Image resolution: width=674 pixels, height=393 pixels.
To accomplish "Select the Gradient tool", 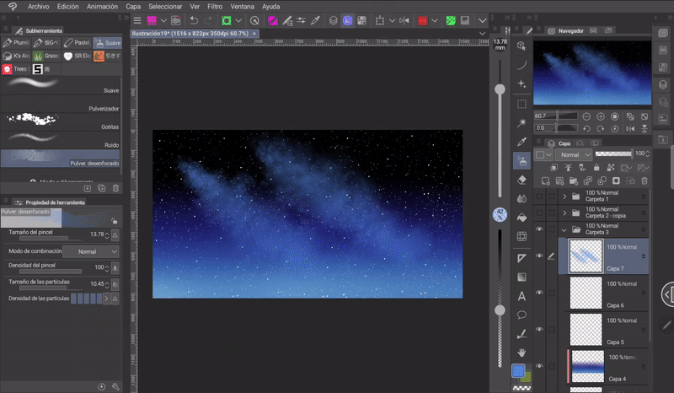I will tap(522, 277).
